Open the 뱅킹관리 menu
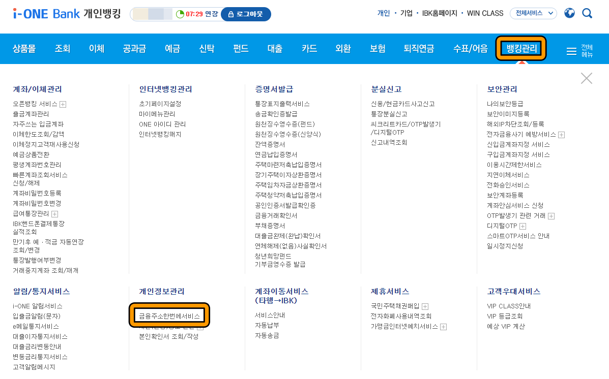This screenshot has height=379, width=609. 521,48
